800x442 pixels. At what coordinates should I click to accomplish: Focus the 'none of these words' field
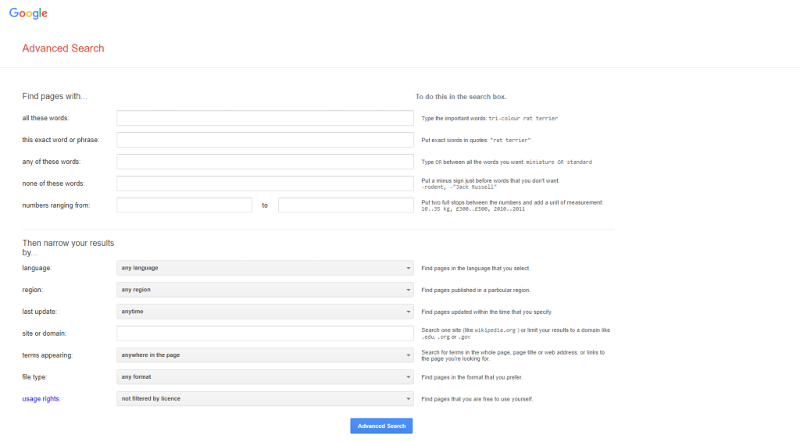tap(265, 184)
